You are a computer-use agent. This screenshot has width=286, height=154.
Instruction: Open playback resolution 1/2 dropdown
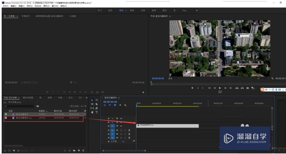[x=263, y=78]
